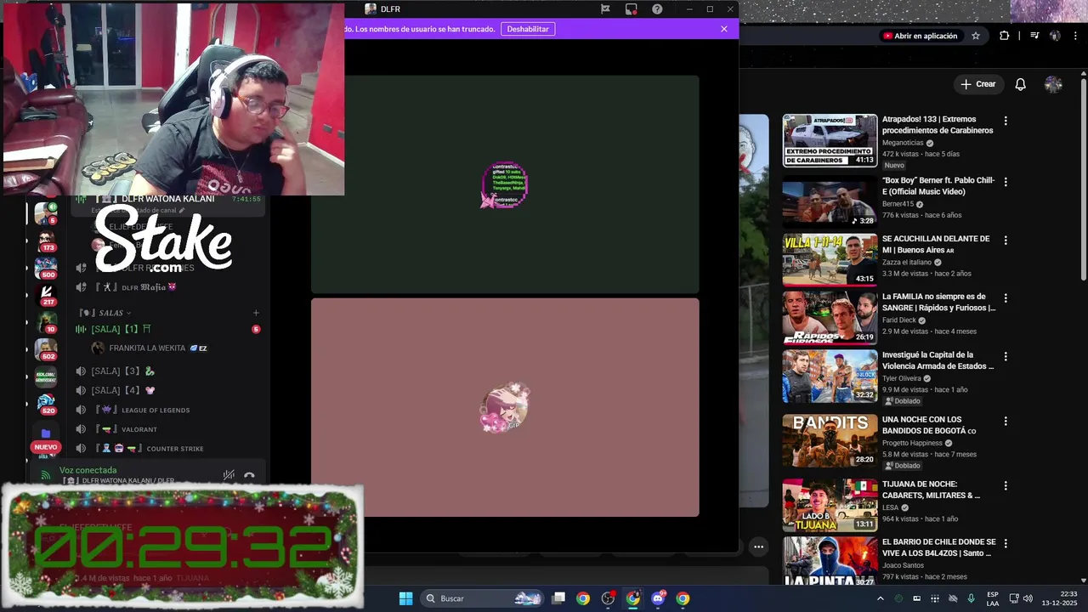
Task: Open options menu for 'SE ACUCHILLAN DELANTE' video
Action: point(1006,241)
